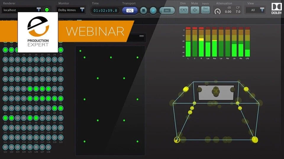Select input 121 indicator

click(5, 147)
